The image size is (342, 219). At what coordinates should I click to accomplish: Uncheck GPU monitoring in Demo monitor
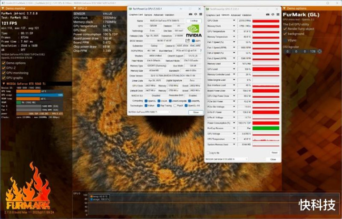click(x=3, y=73)
